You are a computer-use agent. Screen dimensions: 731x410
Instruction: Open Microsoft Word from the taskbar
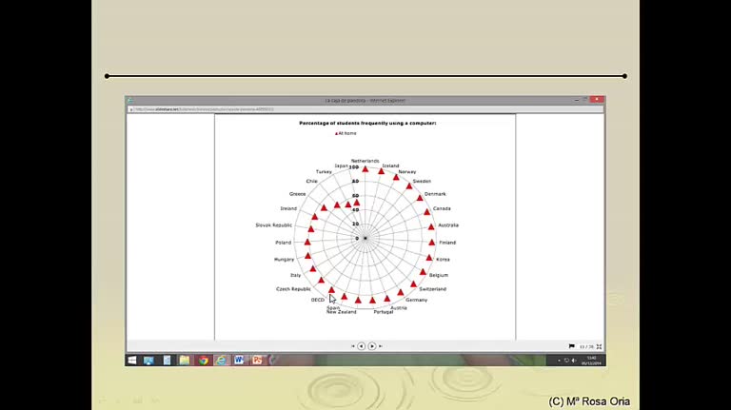tap(239, 361)
